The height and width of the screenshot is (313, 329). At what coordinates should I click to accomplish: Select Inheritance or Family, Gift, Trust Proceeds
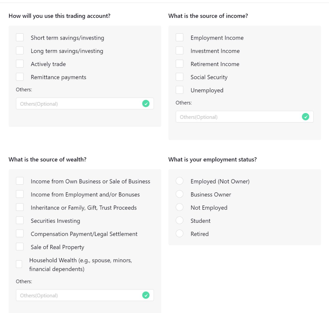click(x=20, y=207)
